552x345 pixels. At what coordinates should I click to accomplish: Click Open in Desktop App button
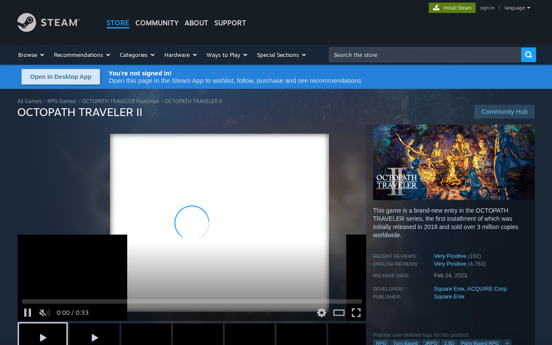point(61,77)
